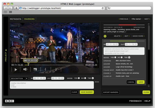Click the marker description text area

click(x=52, y=85)
